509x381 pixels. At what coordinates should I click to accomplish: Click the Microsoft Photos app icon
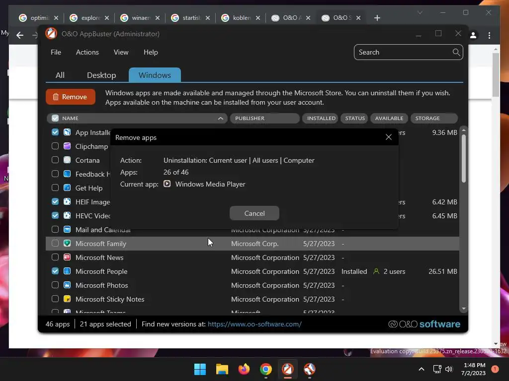click(x=67, y=285)
